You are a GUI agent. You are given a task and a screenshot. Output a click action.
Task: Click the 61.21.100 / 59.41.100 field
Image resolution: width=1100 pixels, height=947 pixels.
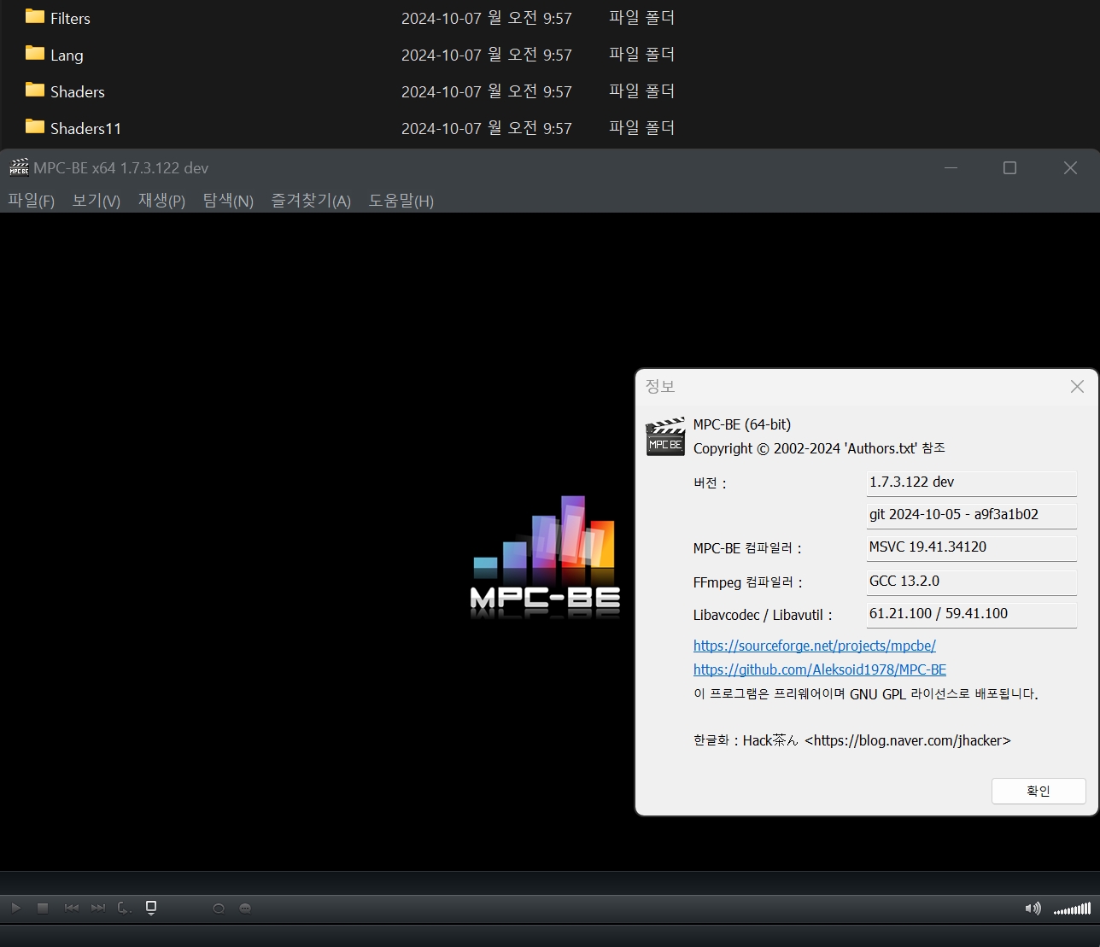pyautogui.click(x=971, y=614)
